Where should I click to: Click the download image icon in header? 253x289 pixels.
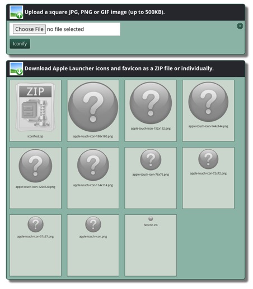[16, 68]
